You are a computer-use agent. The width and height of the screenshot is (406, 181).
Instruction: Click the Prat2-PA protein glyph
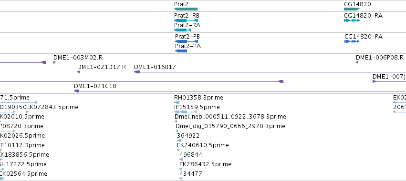tap(181, 51)
